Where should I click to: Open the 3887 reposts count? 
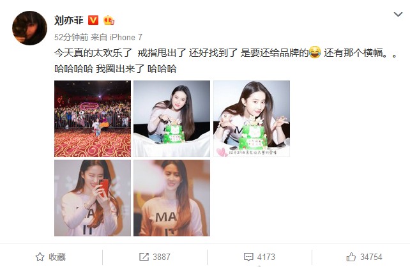pos(162,257)
